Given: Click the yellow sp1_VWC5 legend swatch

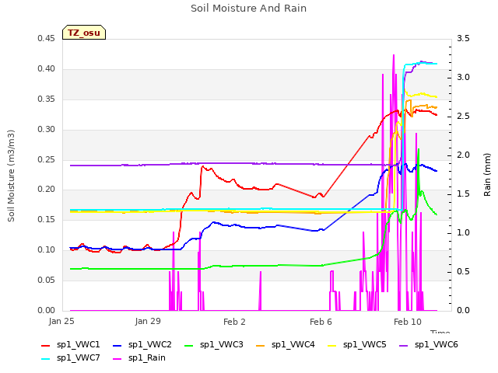Looking at the screenshot, I should [332, 346].
